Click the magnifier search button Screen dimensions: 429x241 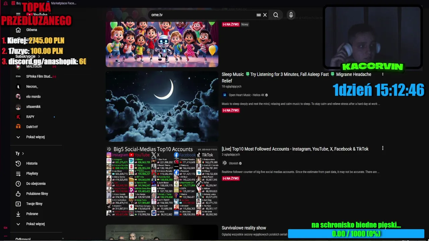pos(275,15)
